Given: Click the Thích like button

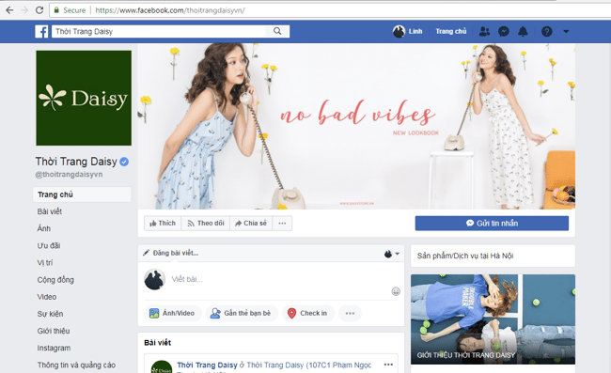Looking at the screenshot, I should 163,223.
